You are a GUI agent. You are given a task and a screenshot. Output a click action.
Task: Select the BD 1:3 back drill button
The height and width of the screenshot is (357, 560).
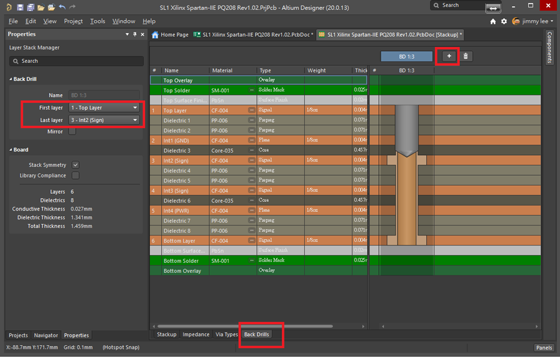pos(406,57)
